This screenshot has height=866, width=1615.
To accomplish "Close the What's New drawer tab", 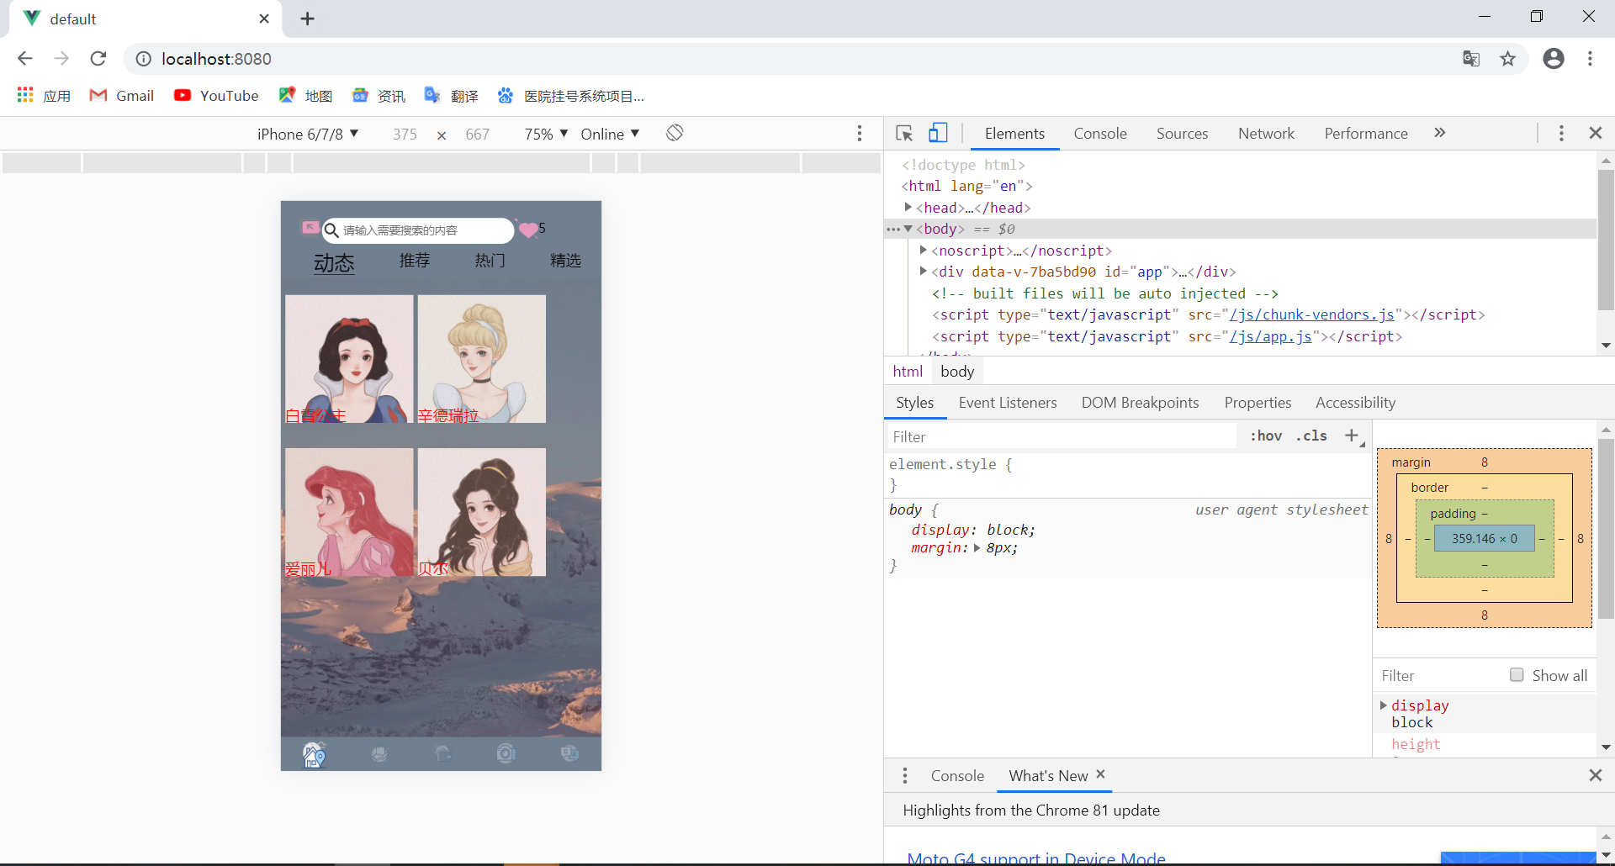I will pyautogui.click(x=1100, y=774).
